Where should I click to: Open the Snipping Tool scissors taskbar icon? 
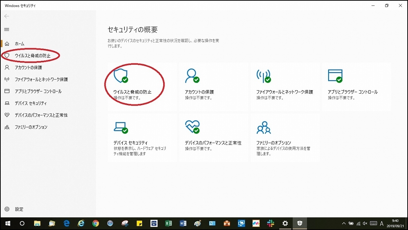click(125, 224)
